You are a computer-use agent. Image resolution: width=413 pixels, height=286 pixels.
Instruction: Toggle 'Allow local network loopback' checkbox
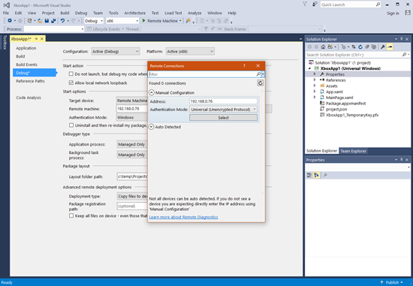[71, 83]
